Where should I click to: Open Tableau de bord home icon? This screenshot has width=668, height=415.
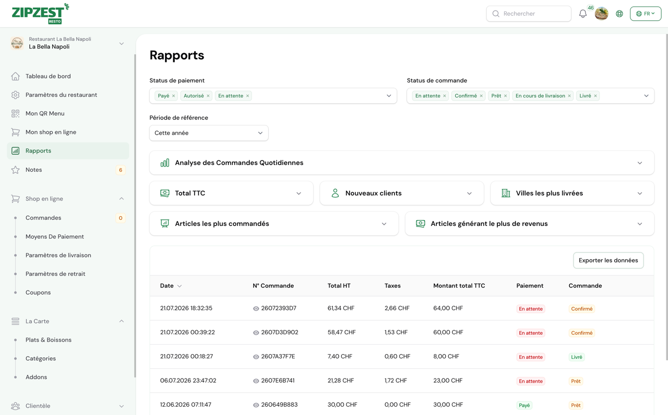tap(16, 76)
